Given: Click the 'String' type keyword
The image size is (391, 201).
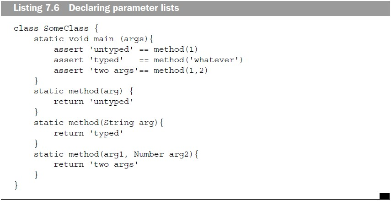Looking at the screenshot, I should coord(119,123).
